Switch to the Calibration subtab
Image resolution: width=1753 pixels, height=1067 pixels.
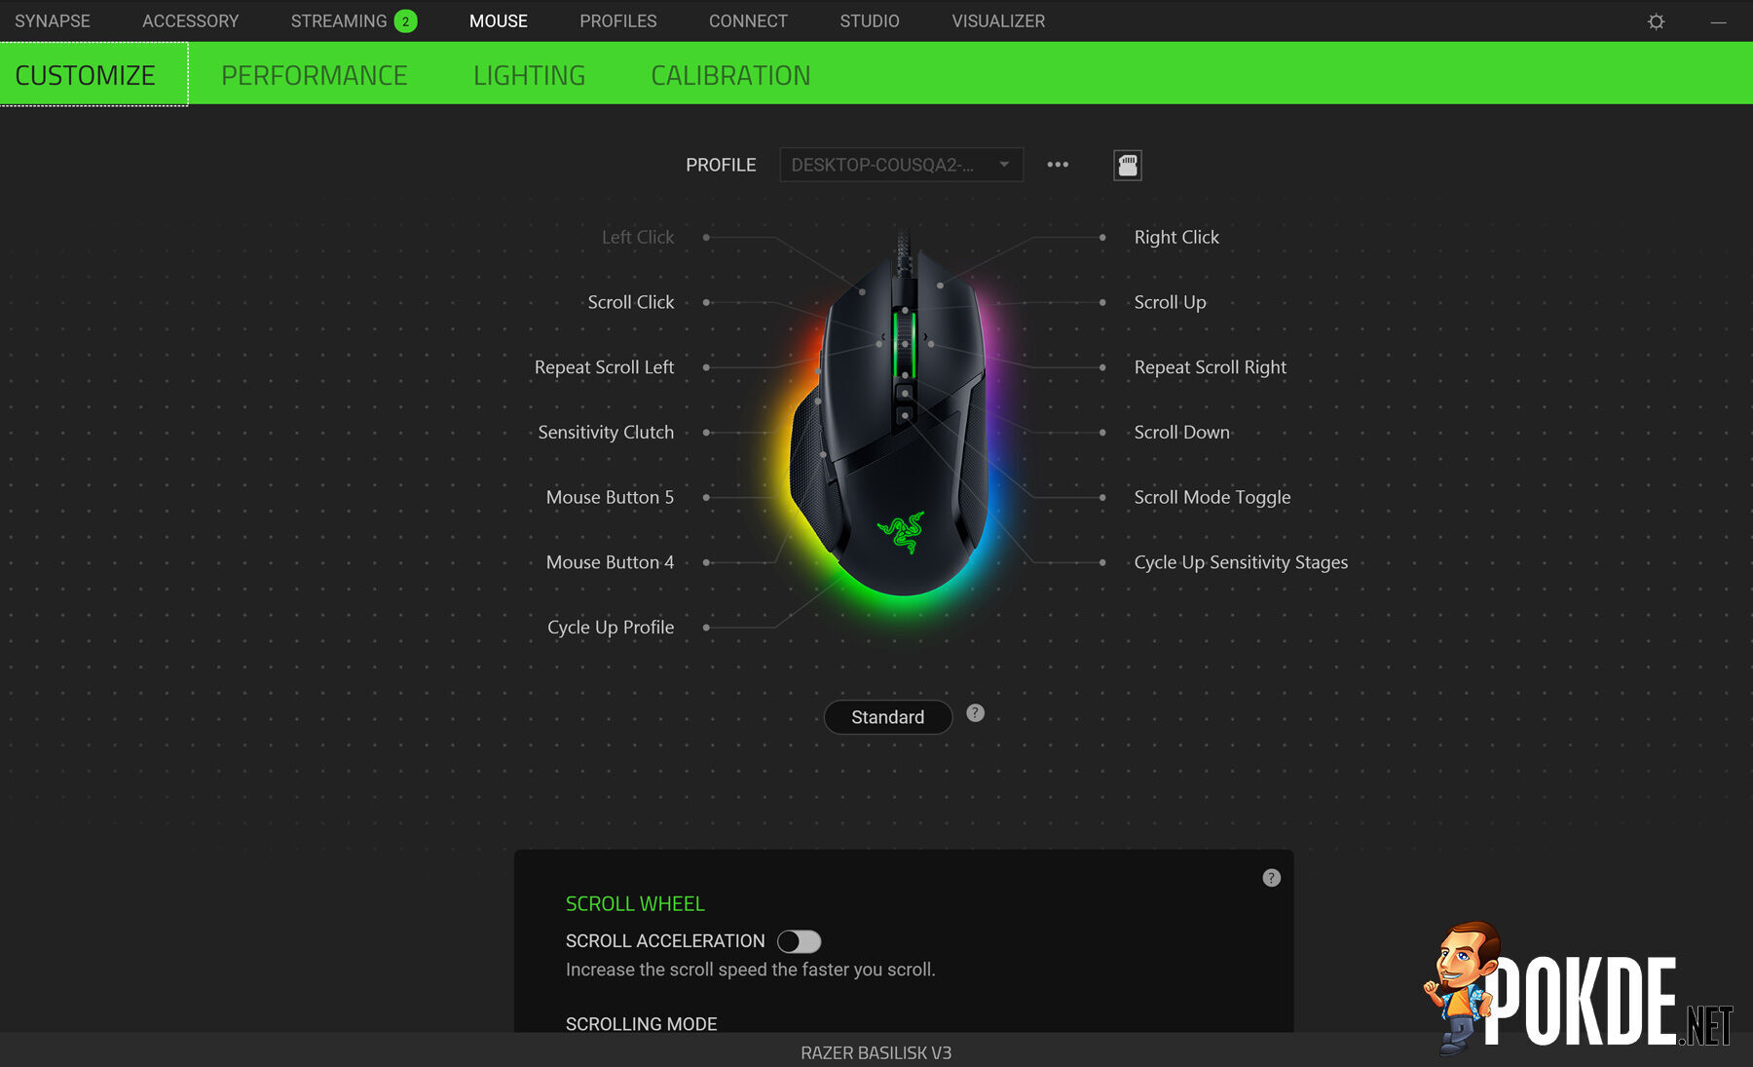pos(730,75)
